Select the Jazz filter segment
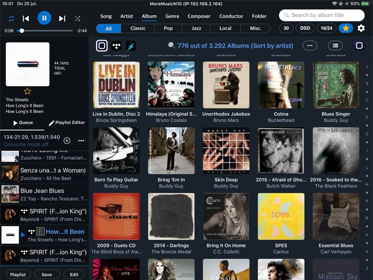The height and width of the screenshot is (280, 373). tap(196, 28)
